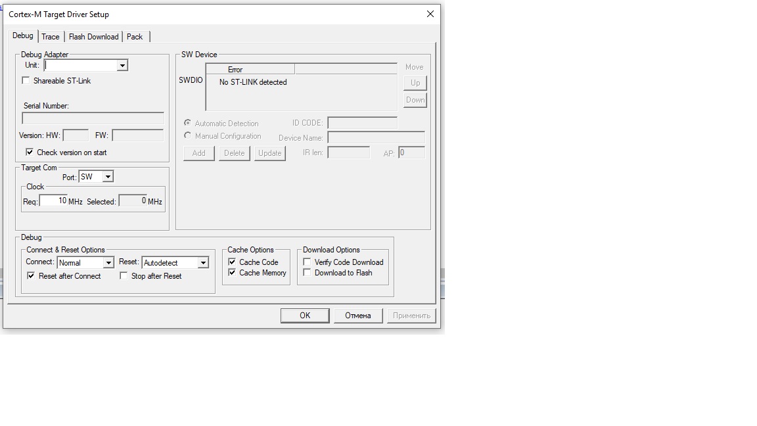Check the Download to Flash box
The width and height of the screenshot is (757, 426).
click(307, 272)
